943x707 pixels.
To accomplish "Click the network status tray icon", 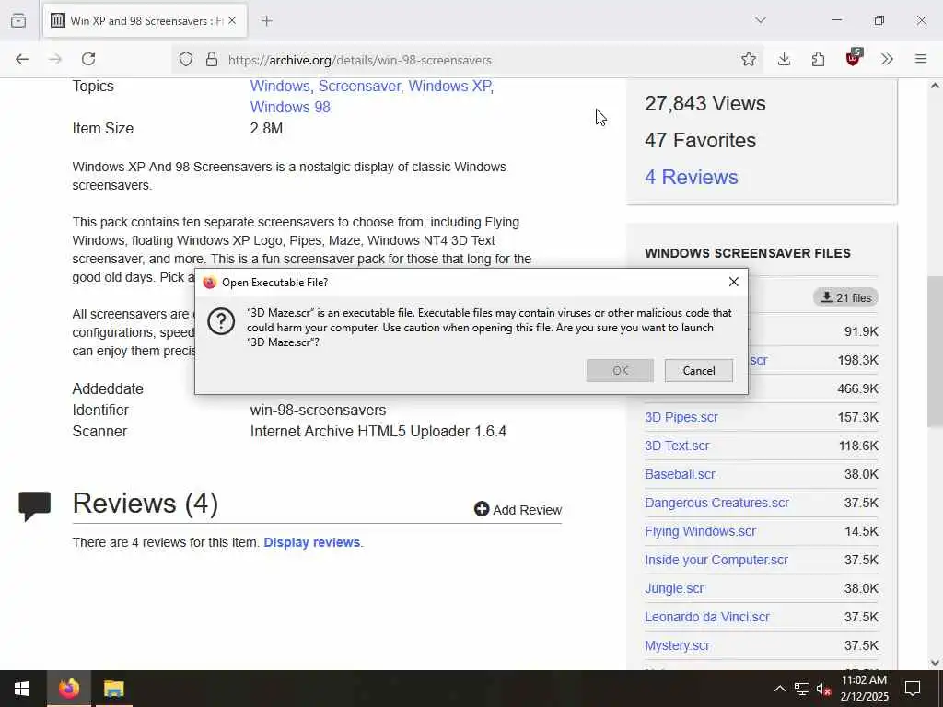I will point(802,689).
